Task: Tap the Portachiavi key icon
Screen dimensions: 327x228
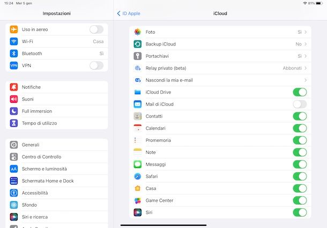Action: pos(137,56)
